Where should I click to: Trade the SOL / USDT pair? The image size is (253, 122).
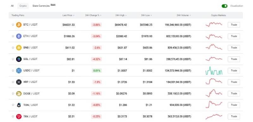click(x=234, y=59)
